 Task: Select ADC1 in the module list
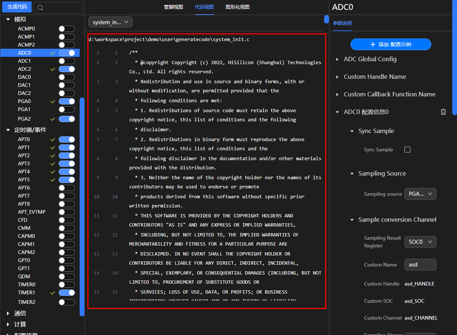point(25,61)
